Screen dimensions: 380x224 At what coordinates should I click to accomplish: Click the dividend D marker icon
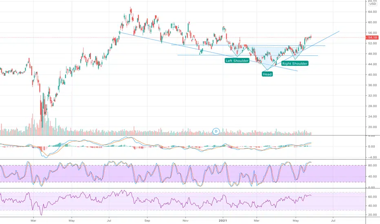tap(216, 132)
